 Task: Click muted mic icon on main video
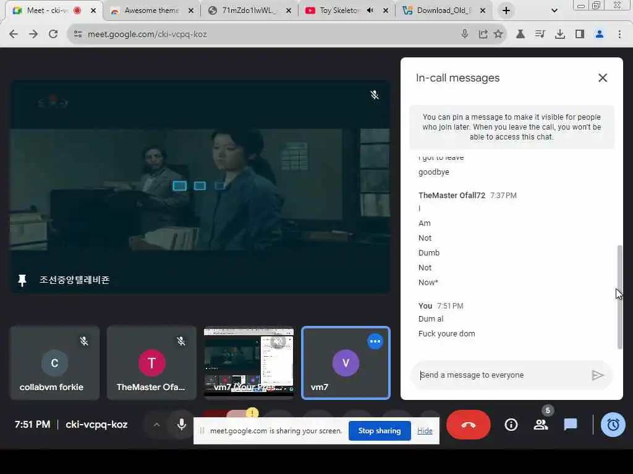pyautogui.click(x=375, y=94)
